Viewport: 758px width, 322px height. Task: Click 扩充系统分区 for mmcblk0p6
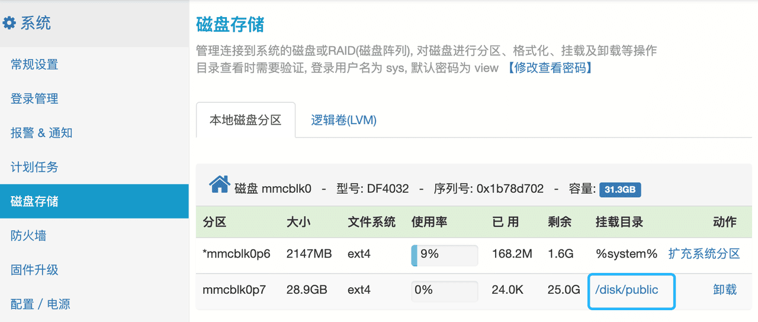pos(704,254)
